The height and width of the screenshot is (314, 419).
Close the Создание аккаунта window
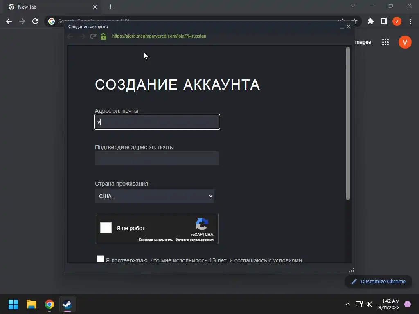point(349,27)
